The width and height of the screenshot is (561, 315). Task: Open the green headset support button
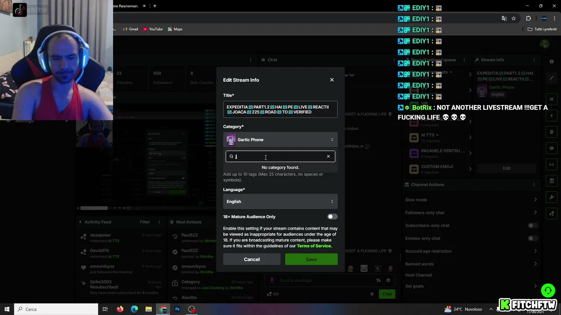click(548, 290)
